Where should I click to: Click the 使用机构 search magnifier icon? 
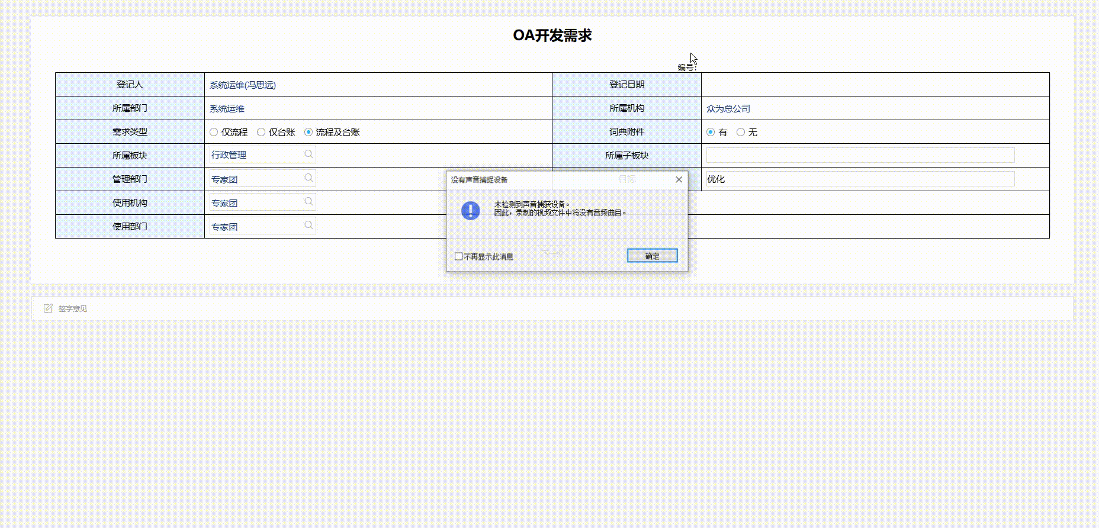coord(309,202)
